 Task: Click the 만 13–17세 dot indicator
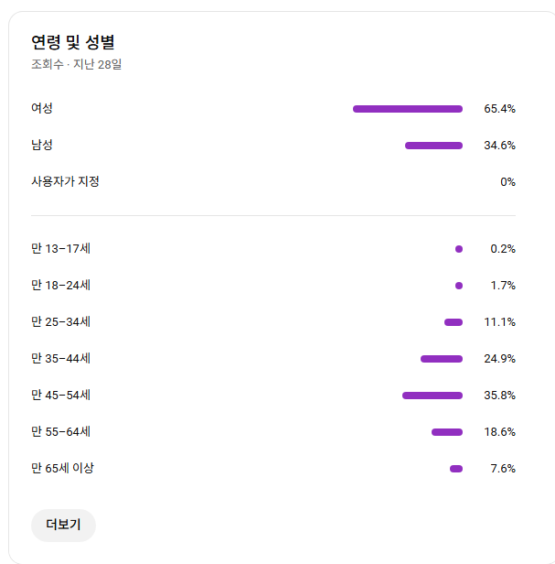click(459, 249)
